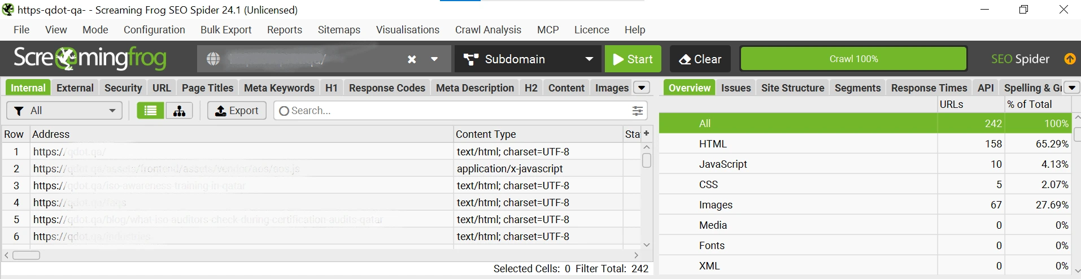Open the Mode menu
1081x279 pixels.
pos(95,30)
